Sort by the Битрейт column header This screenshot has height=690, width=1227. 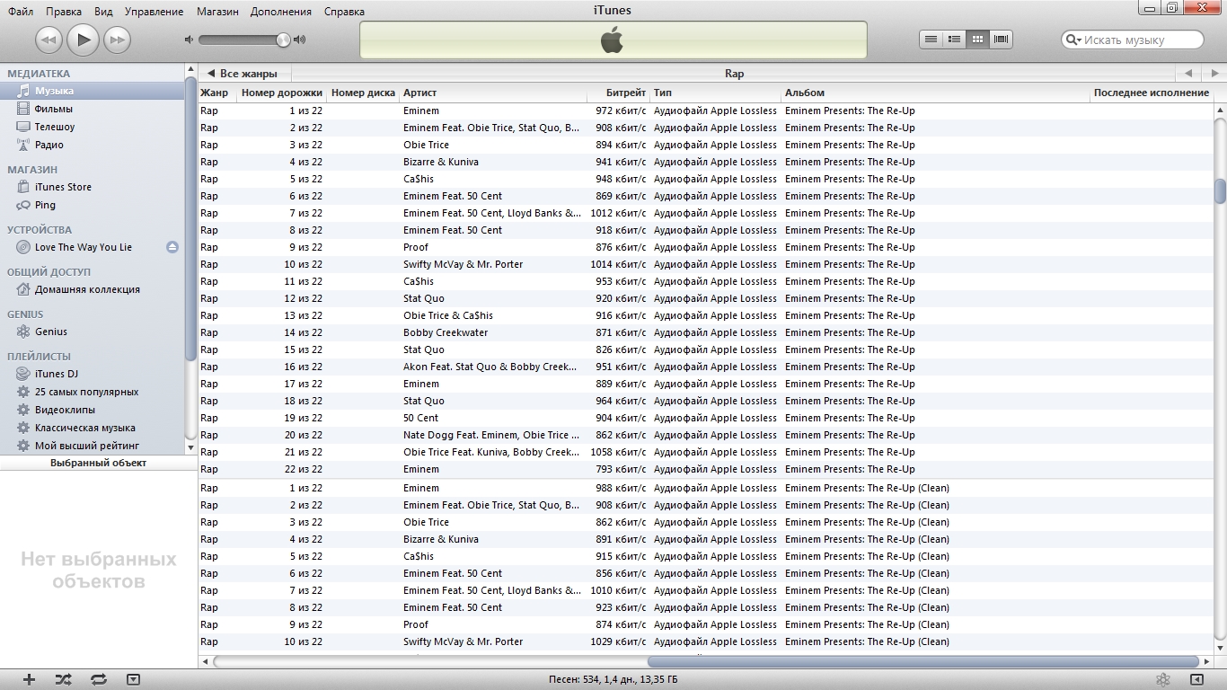coord(618,93)
